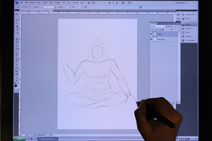The width and height of the screenshot is (212, 141).
Task: Toggle lock all on the layer
Action: coord(162,30)
